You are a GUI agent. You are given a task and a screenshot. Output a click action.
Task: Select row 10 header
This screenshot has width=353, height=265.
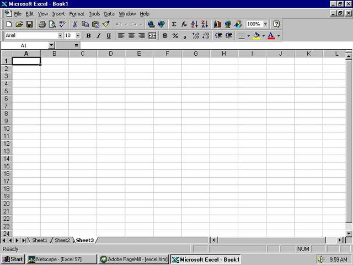(6, 129)
